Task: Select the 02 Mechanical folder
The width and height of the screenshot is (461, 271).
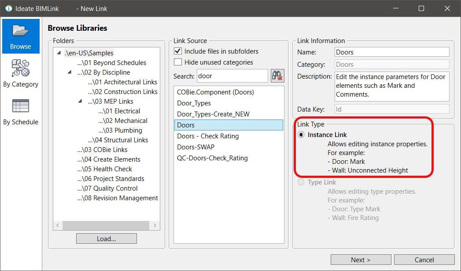Action: [x=123, y=121]
